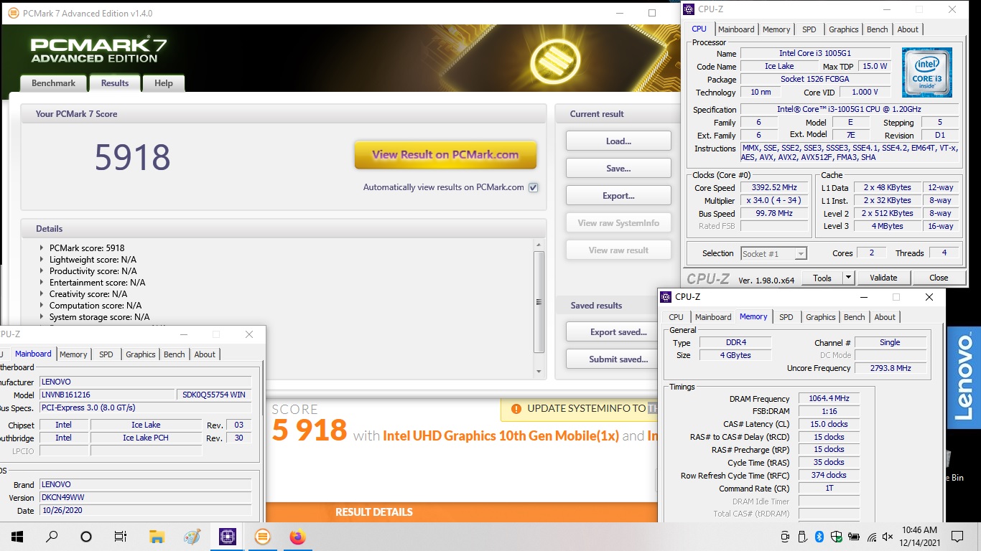Click the CPU-Z Validate button

point(883,278)
